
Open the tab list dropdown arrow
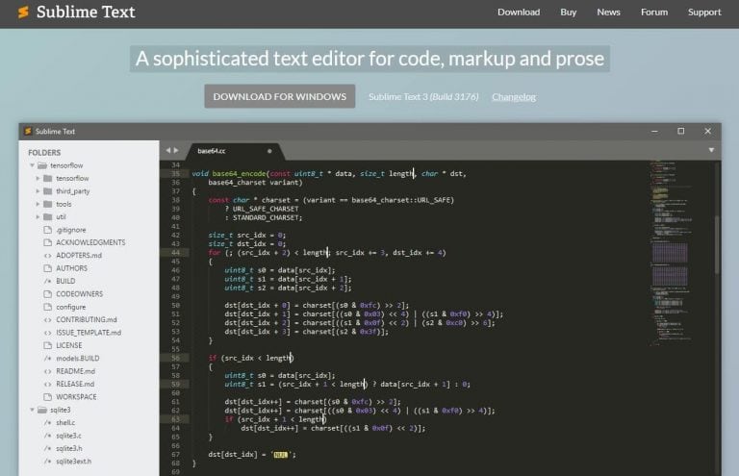click(x=711, y=150)
